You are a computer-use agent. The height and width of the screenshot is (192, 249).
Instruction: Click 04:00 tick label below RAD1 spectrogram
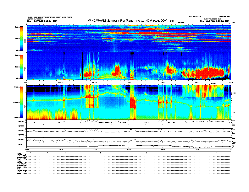[x=61, y=83]
